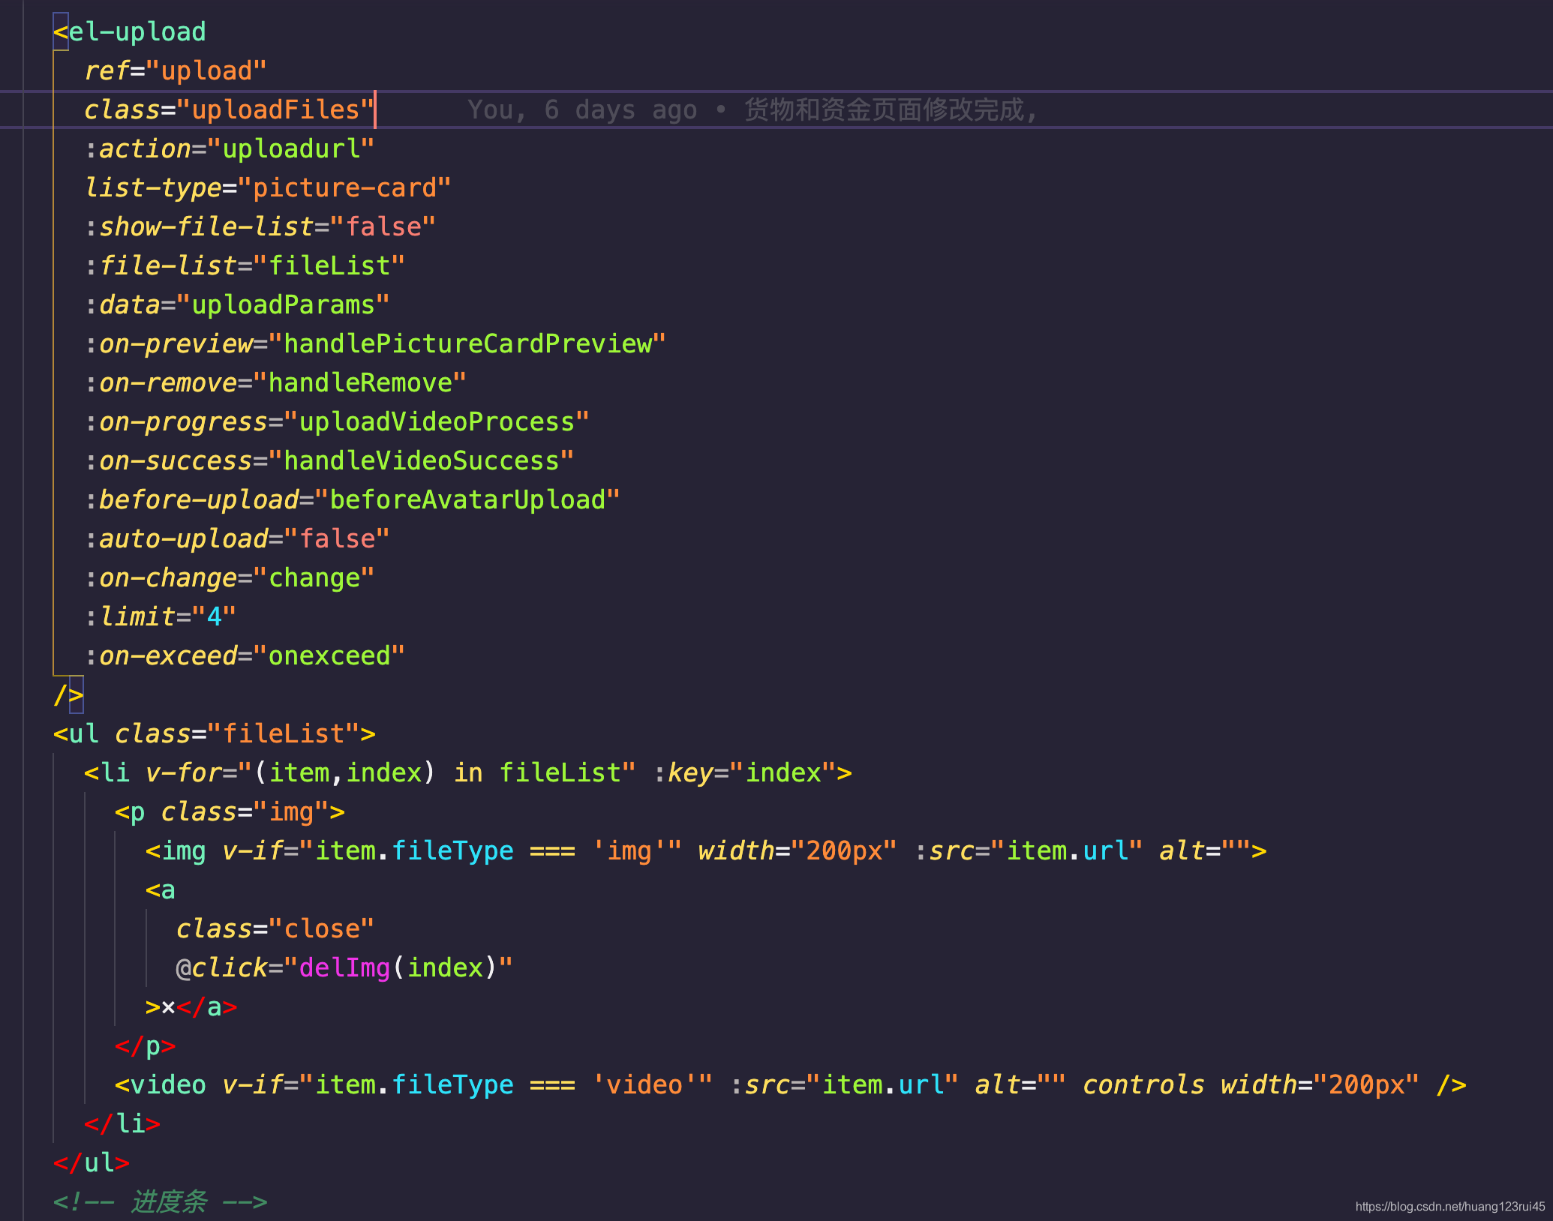Screen dimensions: 1553x1221
Task: Place cursor on class="uploadFiles" value
Action: click(275, 110)
